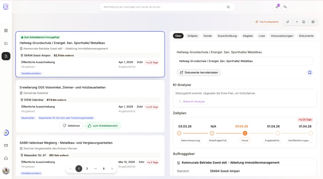Click the search magnifier icon
The image size is (323, 179).
pos(228,7)
